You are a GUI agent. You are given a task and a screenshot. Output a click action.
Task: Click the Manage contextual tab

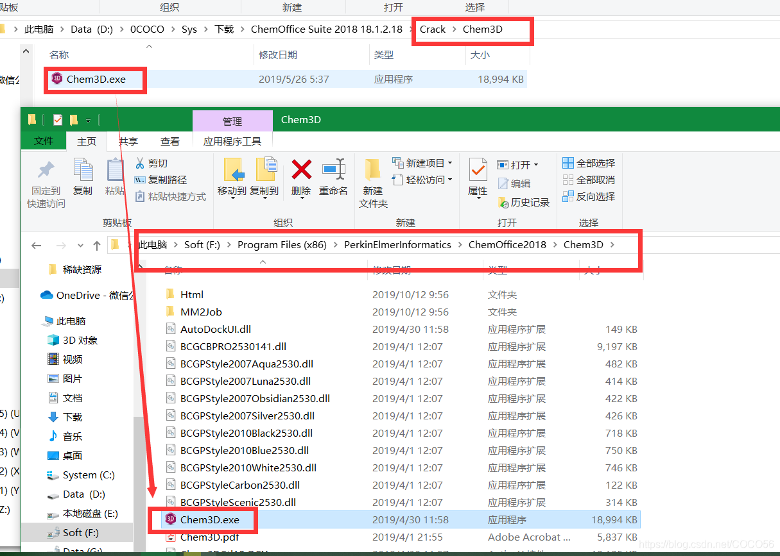tap(232, 121)
